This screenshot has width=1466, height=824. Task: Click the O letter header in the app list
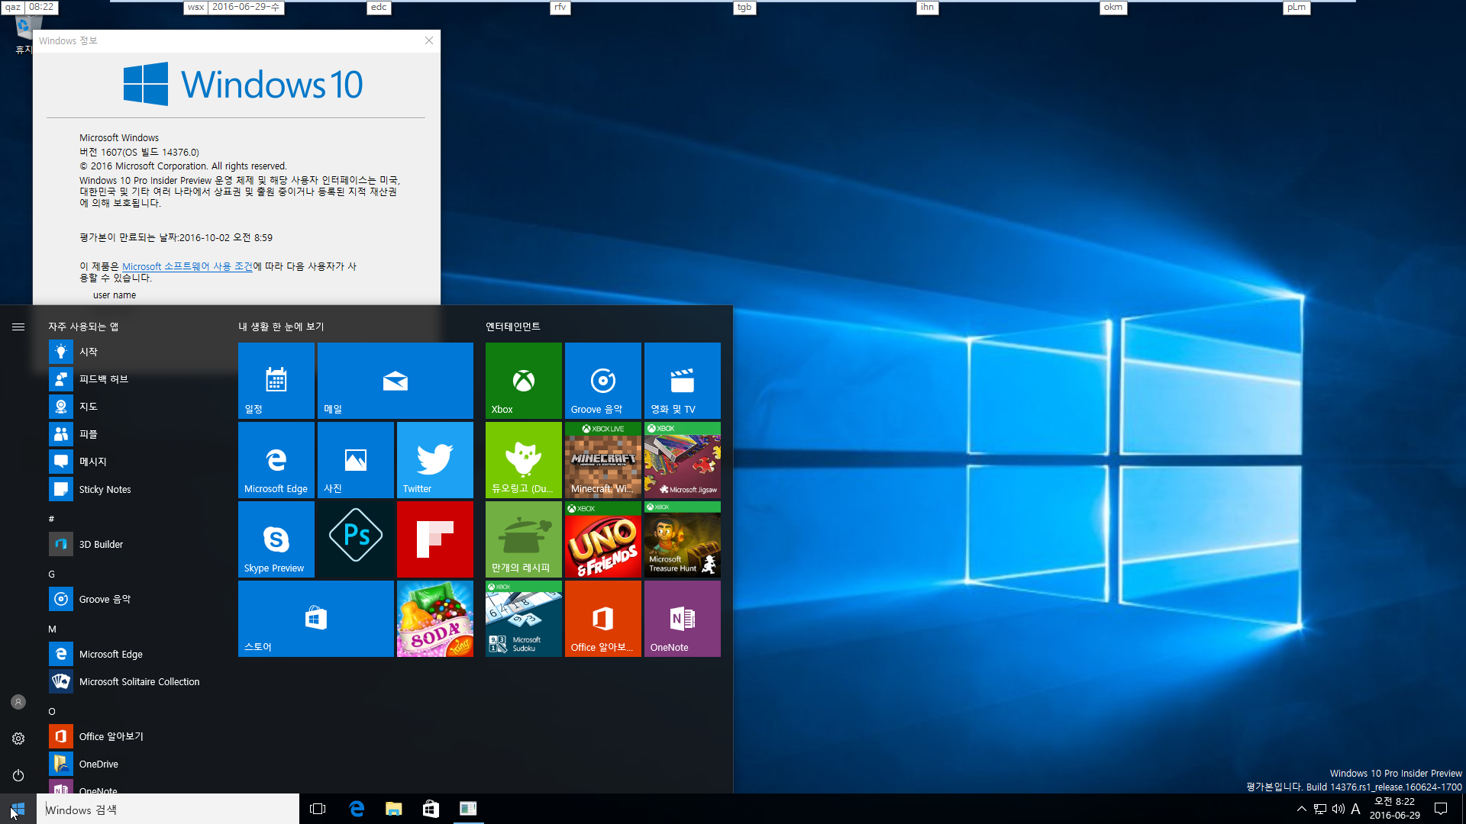click(x=51, y=711)
